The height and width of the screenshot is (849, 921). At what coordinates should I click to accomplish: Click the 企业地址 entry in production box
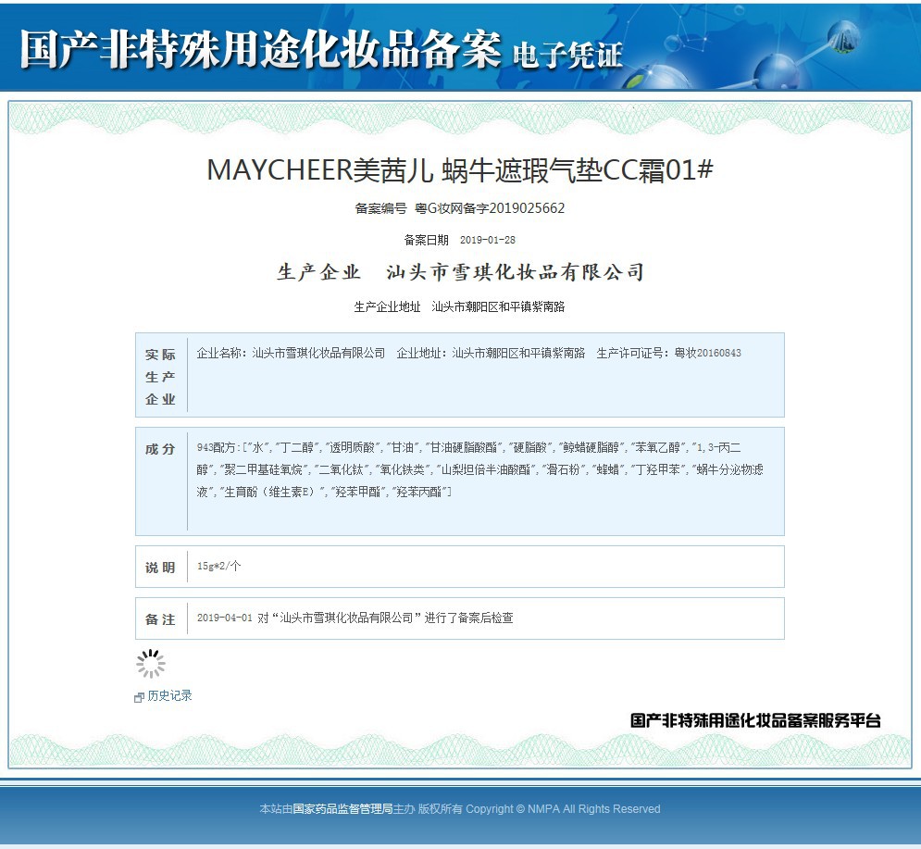tap(491, 353)
